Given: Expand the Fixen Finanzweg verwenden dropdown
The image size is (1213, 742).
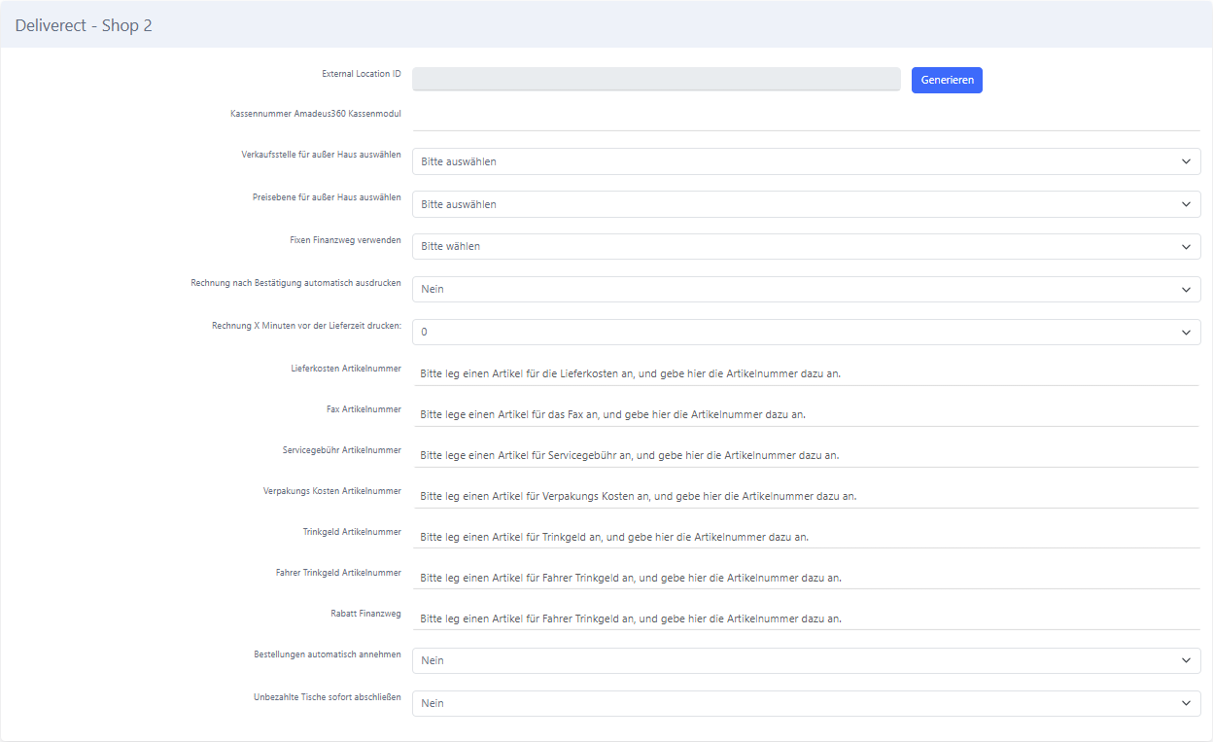Looking at the screenshot, I should (x=807, y=247).
